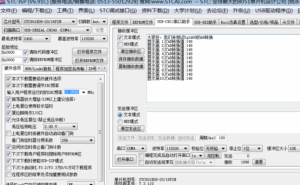The image size is (300, 185).
Task: Expand the 最高波特率 115200 dropdown
Action: [104, 39]
